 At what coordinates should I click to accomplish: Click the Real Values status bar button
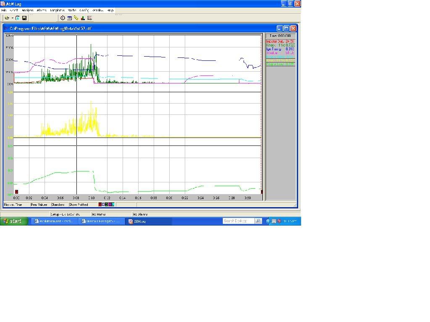pyautogui.click(x=39, y=205)
